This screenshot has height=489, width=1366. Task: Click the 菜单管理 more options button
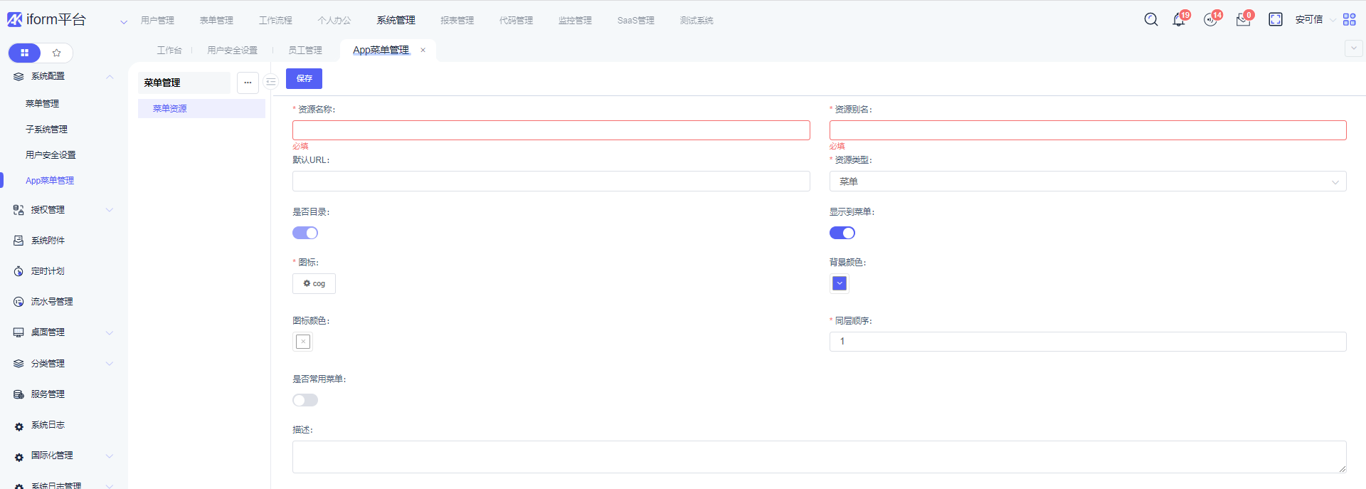point(248,83)
